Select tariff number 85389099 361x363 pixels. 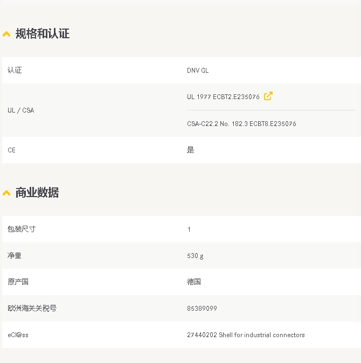[202, 309]
